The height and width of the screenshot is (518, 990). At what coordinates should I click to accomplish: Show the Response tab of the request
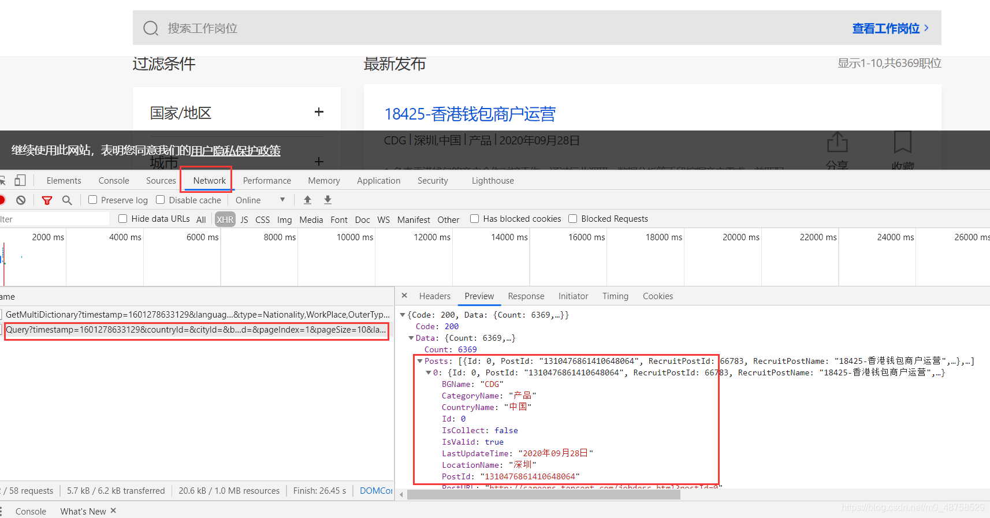(x=526, y=296)
